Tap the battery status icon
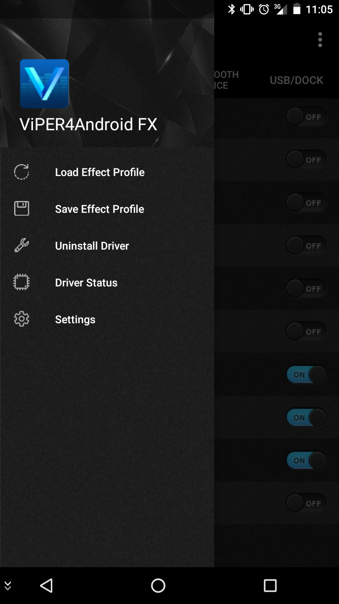339x604 pixels. click(x=297, y=9)
